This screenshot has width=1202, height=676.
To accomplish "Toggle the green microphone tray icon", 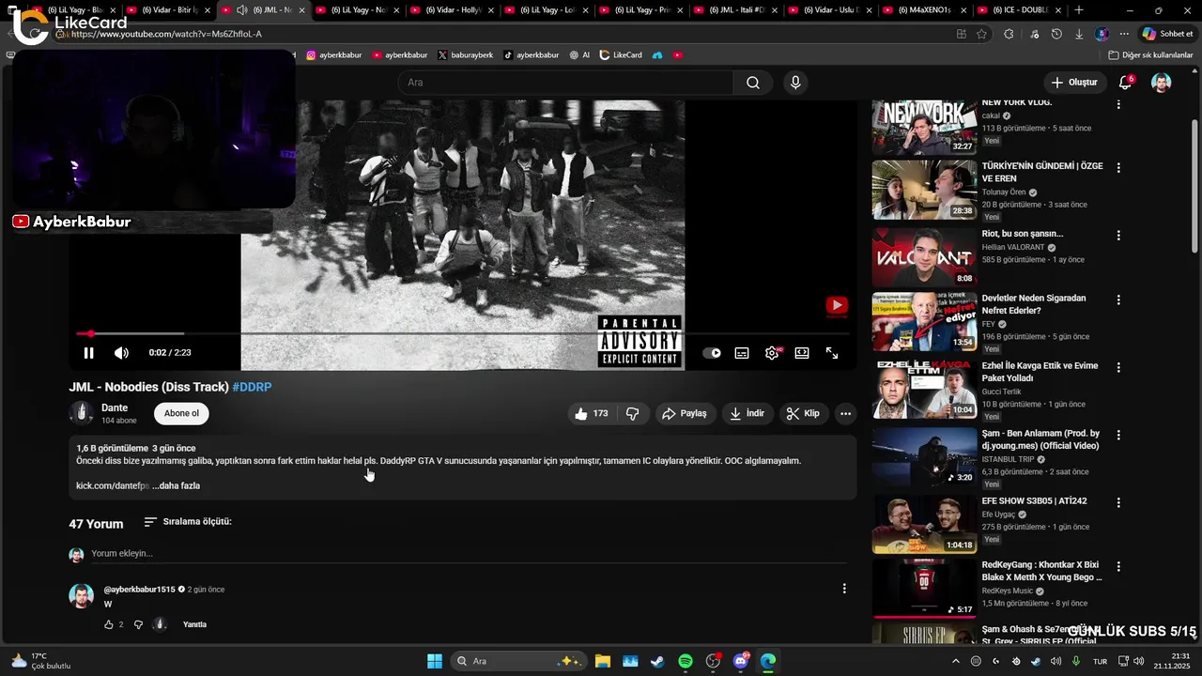I will (x=1076, y=661).
